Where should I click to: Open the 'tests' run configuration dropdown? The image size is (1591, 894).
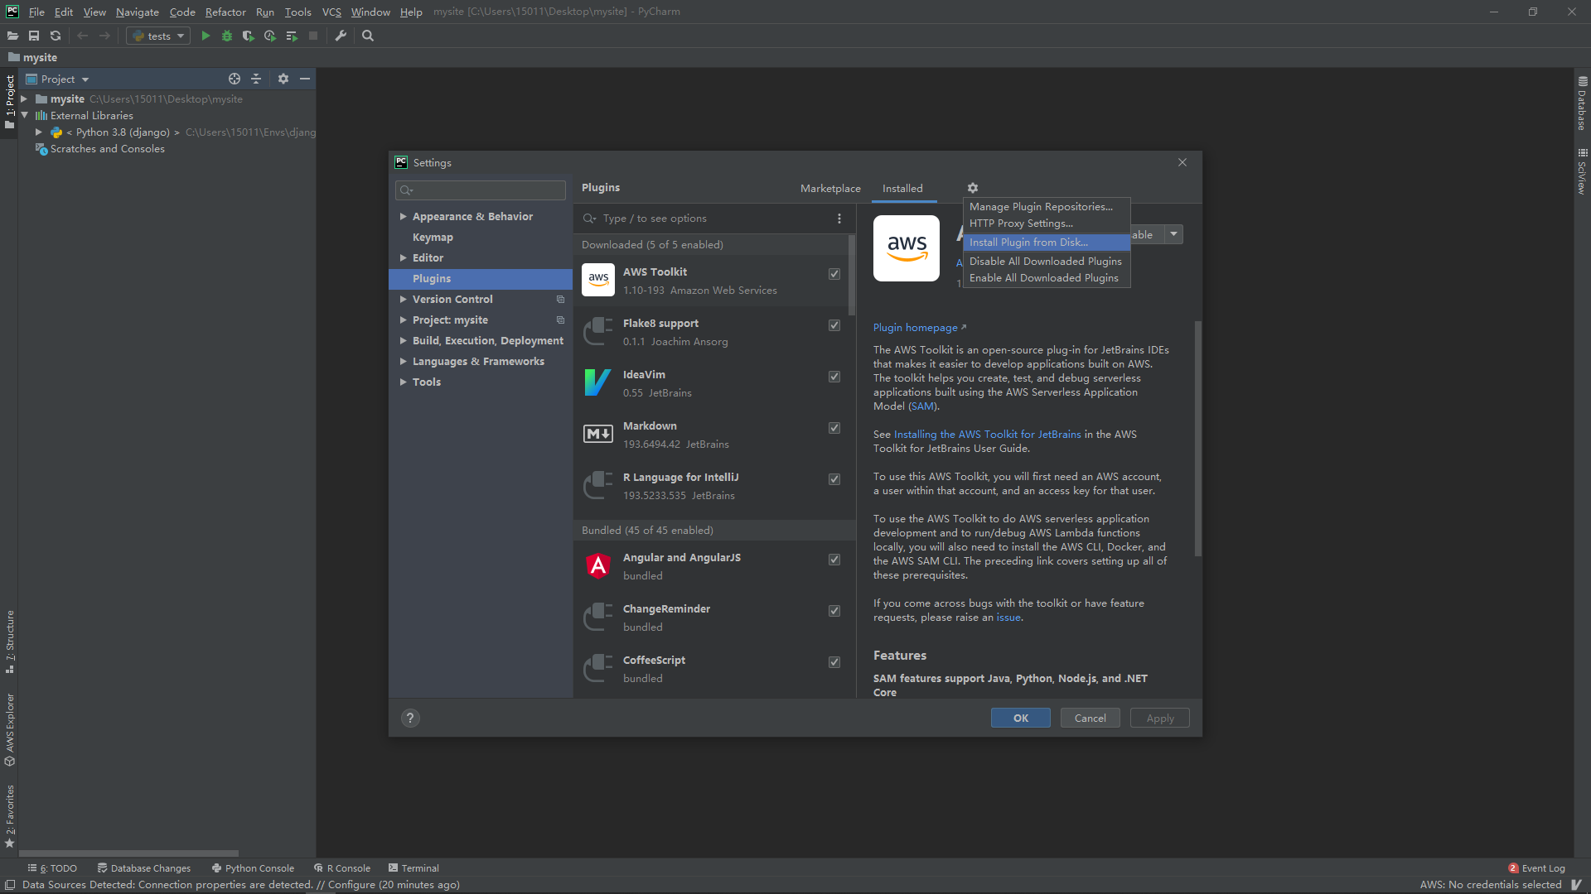coord(179,36)
